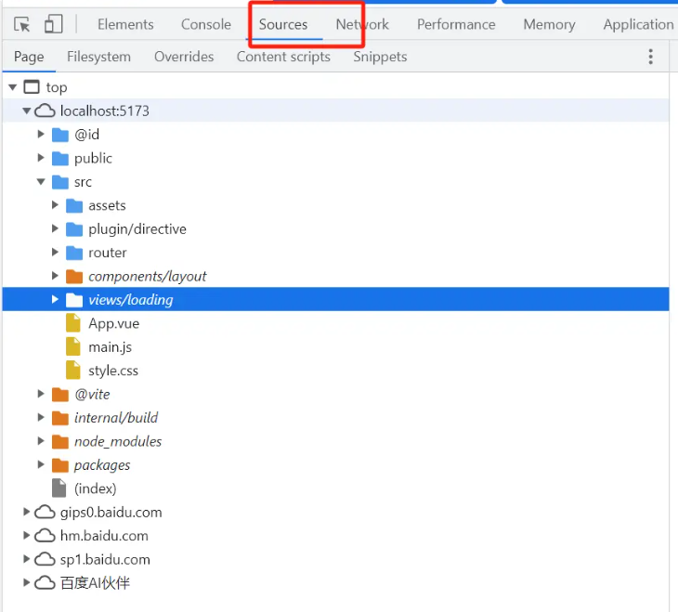This screenshot has height=612, width=678.
Task: Click the hm.baidu.com cloud icon
Action: pyautogui.click(x=45, y=536)
